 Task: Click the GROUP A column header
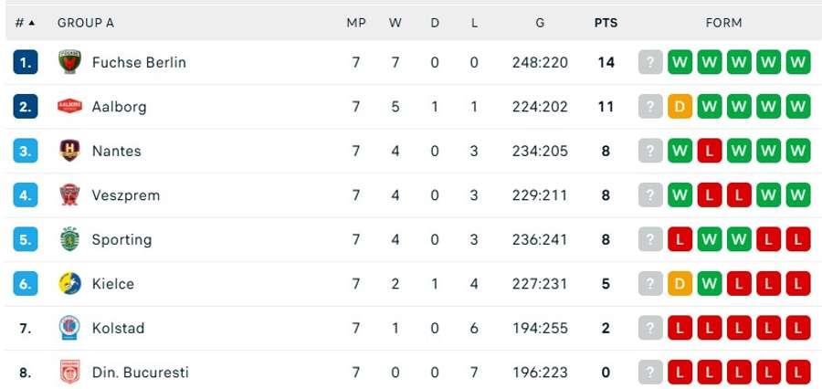(86, 23)
